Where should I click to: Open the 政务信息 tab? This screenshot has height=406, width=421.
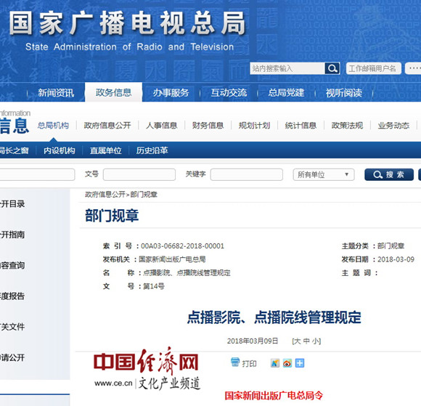113,92
